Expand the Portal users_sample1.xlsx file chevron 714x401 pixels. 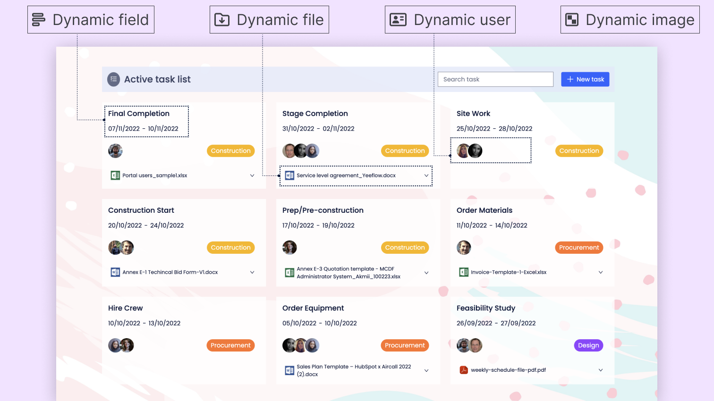coord(252,175)
